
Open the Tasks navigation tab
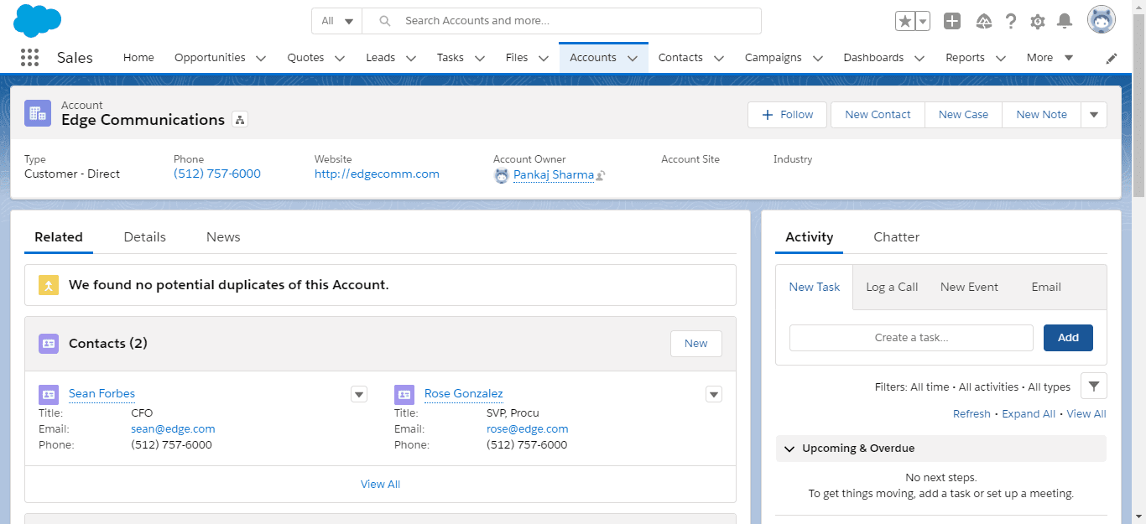(451, 58)
